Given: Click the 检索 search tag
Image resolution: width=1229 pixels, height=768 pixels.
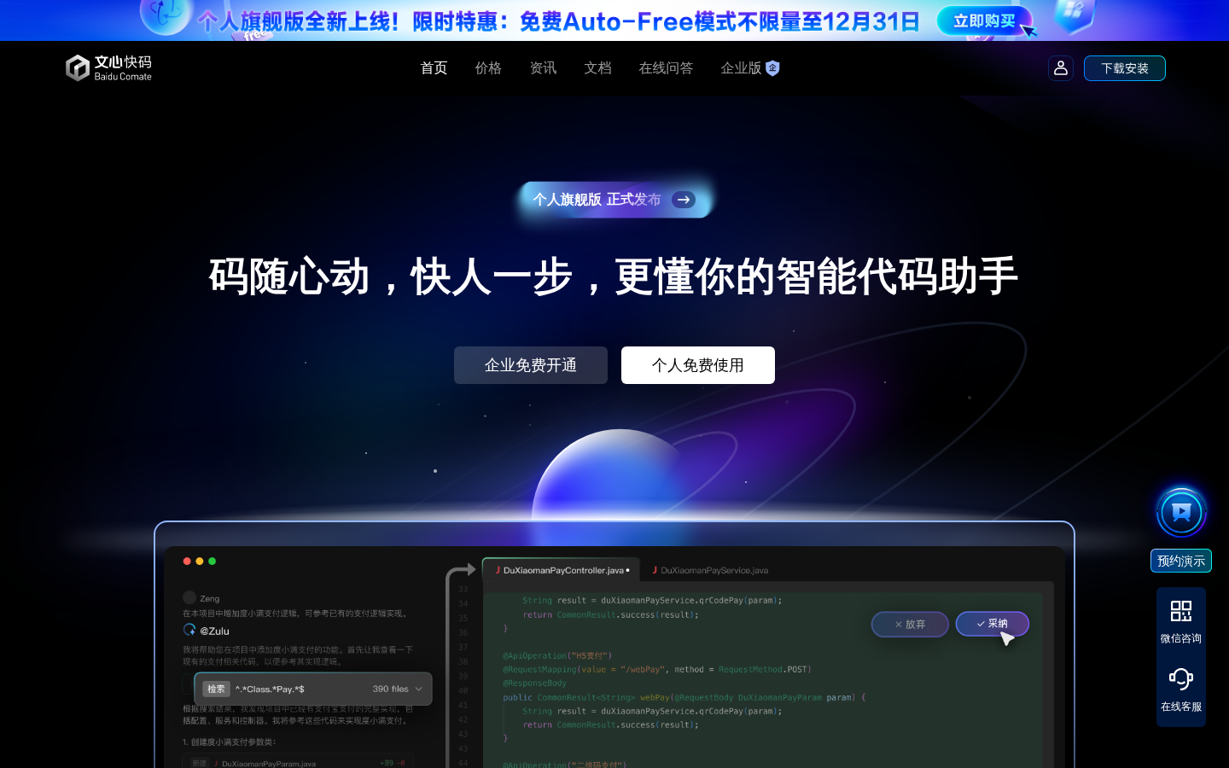Looking at the screenshot, I should [216, 689].
